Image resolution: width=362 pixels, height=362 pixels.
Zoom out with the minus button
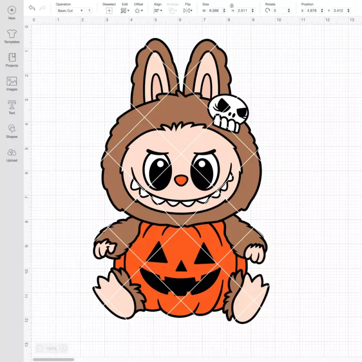[x=40, y=348]
